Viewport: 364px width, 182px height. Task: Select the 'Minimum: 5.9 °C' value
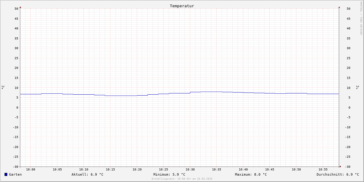point(169,174)
